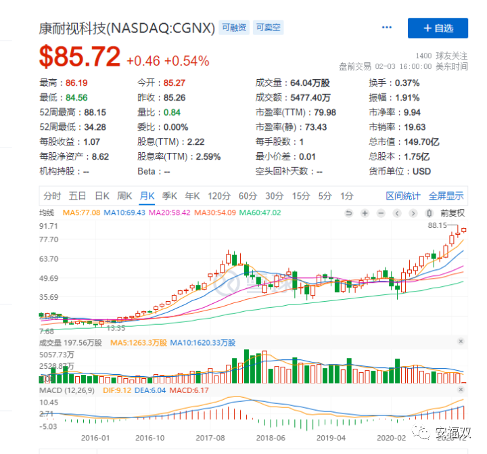487x454 pixels.
Task: Click the MA10:69.43 legend value
Action: [124, 213]
